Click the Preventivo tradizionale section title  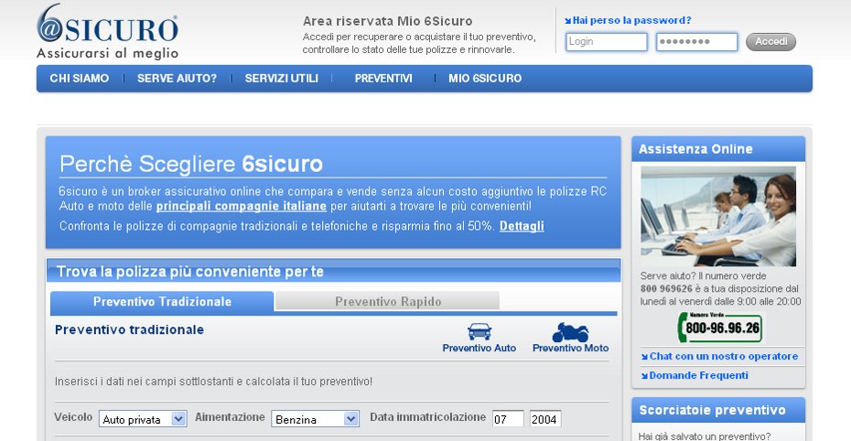tap(129, 329)
